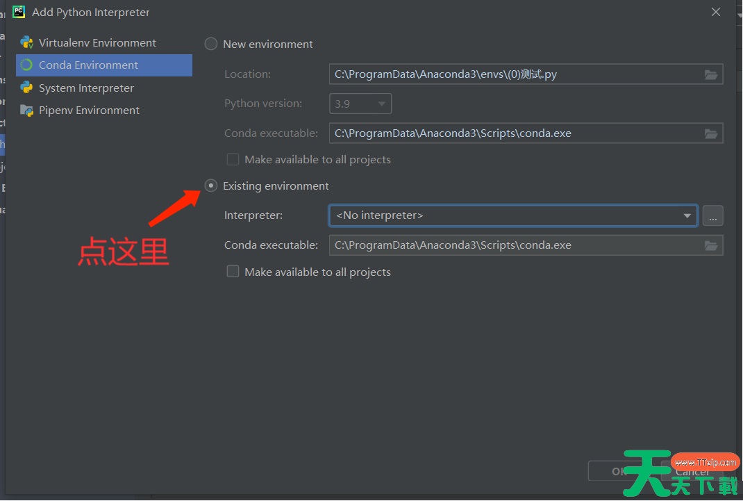Click the Pipenv folder icon
Image resolution: width=743 pixels, height=501 pixels.
pos(26,110)
